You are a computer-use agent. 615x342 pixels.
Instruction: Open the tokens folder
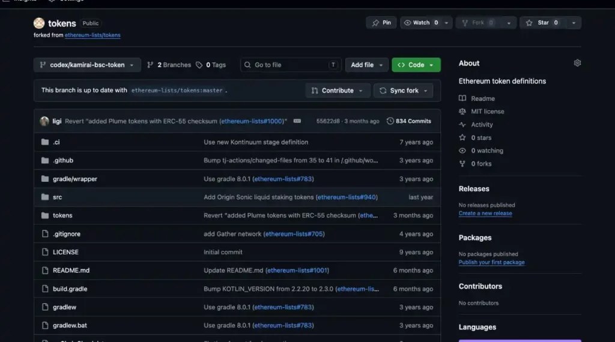pyautogui.click(x=62, y=215)
